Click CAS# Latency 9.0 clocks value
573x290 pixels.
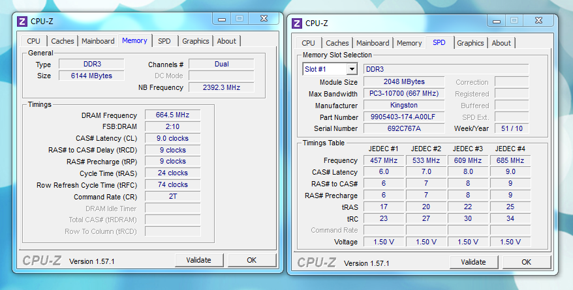[172, 138]
